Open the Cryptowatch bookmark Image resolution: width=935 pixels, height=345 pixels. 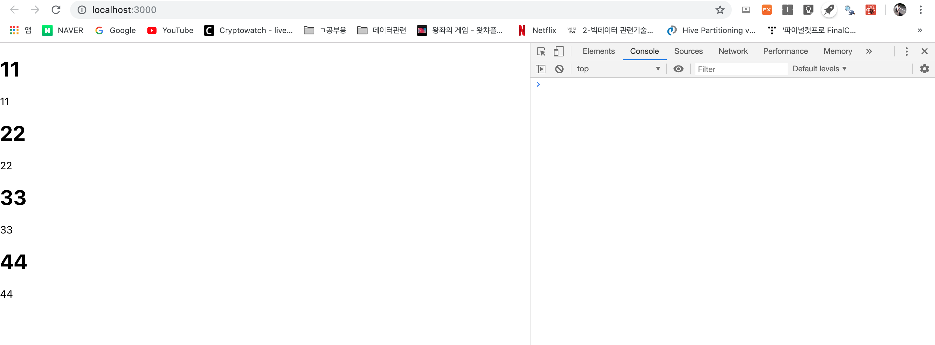coord(249,30)
